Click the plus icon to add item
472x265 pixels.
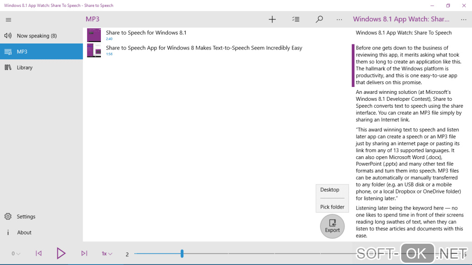[272, 19]
